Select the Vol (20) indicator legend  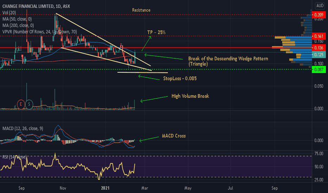[9, 13]
